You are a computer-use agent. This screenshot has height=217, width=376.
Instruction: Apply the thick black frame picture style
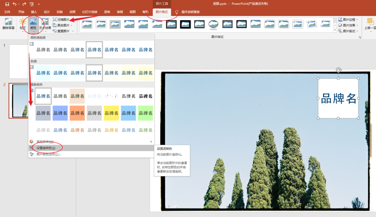click(x=185, y=24)
